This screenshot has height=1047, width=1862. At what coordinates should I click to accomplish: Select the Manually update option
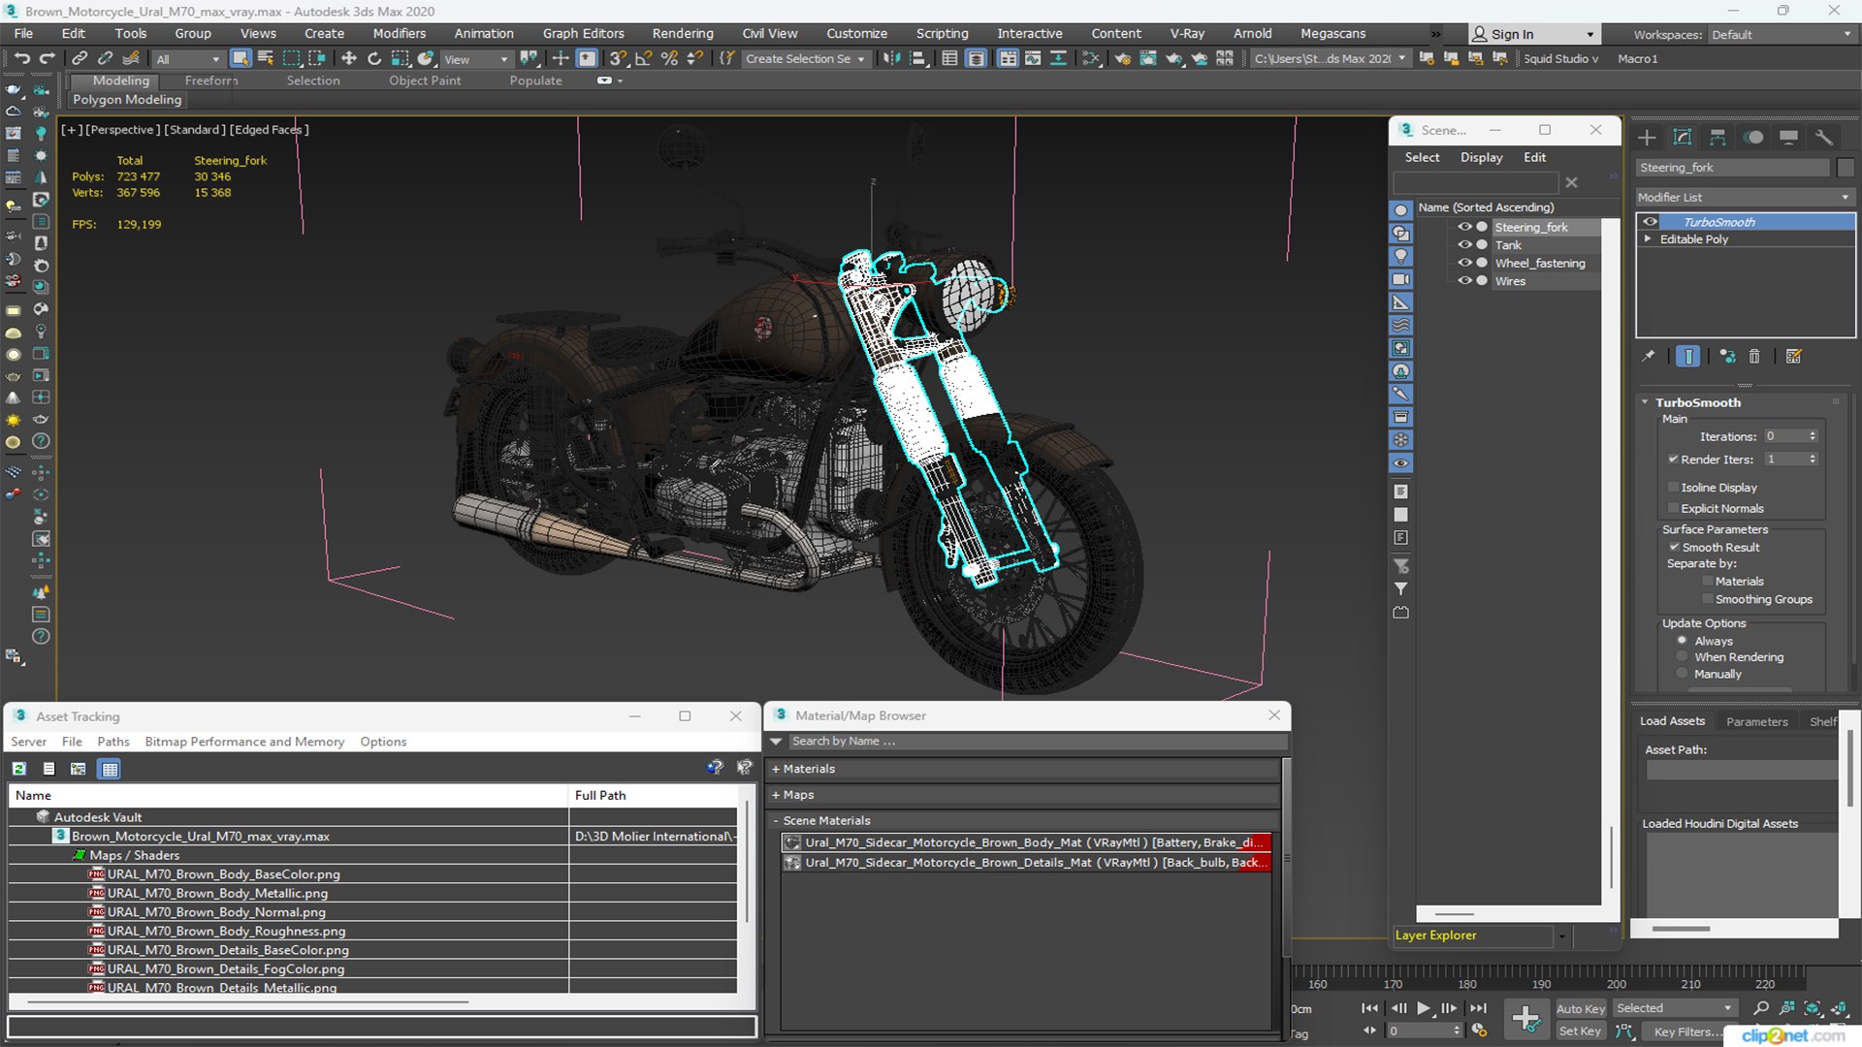(1683, 674)
